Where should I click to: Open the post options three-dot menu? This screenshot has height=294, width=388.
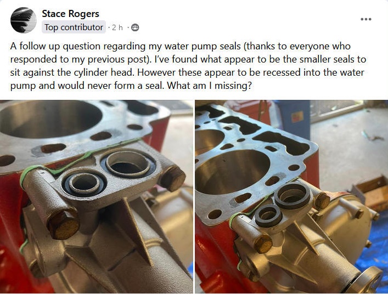click(x=365, y=19)
